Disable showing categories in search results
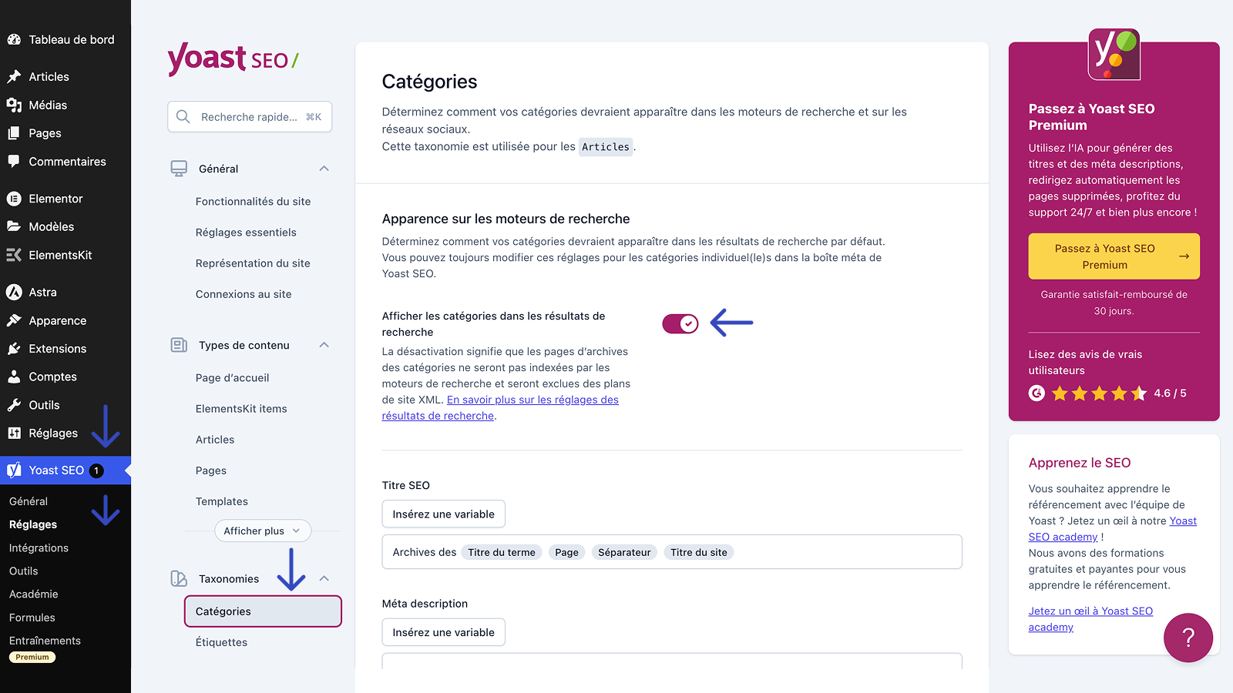This screenshot has height=693, width=1233. pos(680,323)
